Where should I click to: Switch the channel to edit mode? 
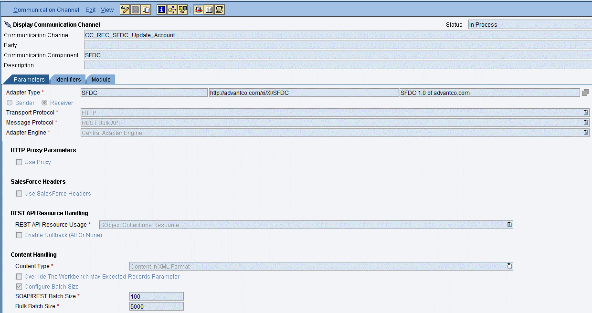[x=125, y=9]
